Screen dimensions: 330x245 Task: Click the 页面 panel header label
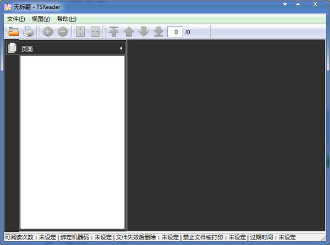tap(27, 49)
